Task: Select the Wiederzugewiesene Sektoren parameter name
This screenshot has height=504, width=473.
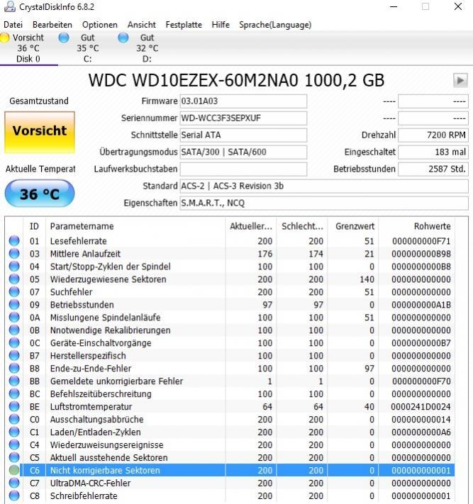Action: pyautogui.click(x=108, y=279)
